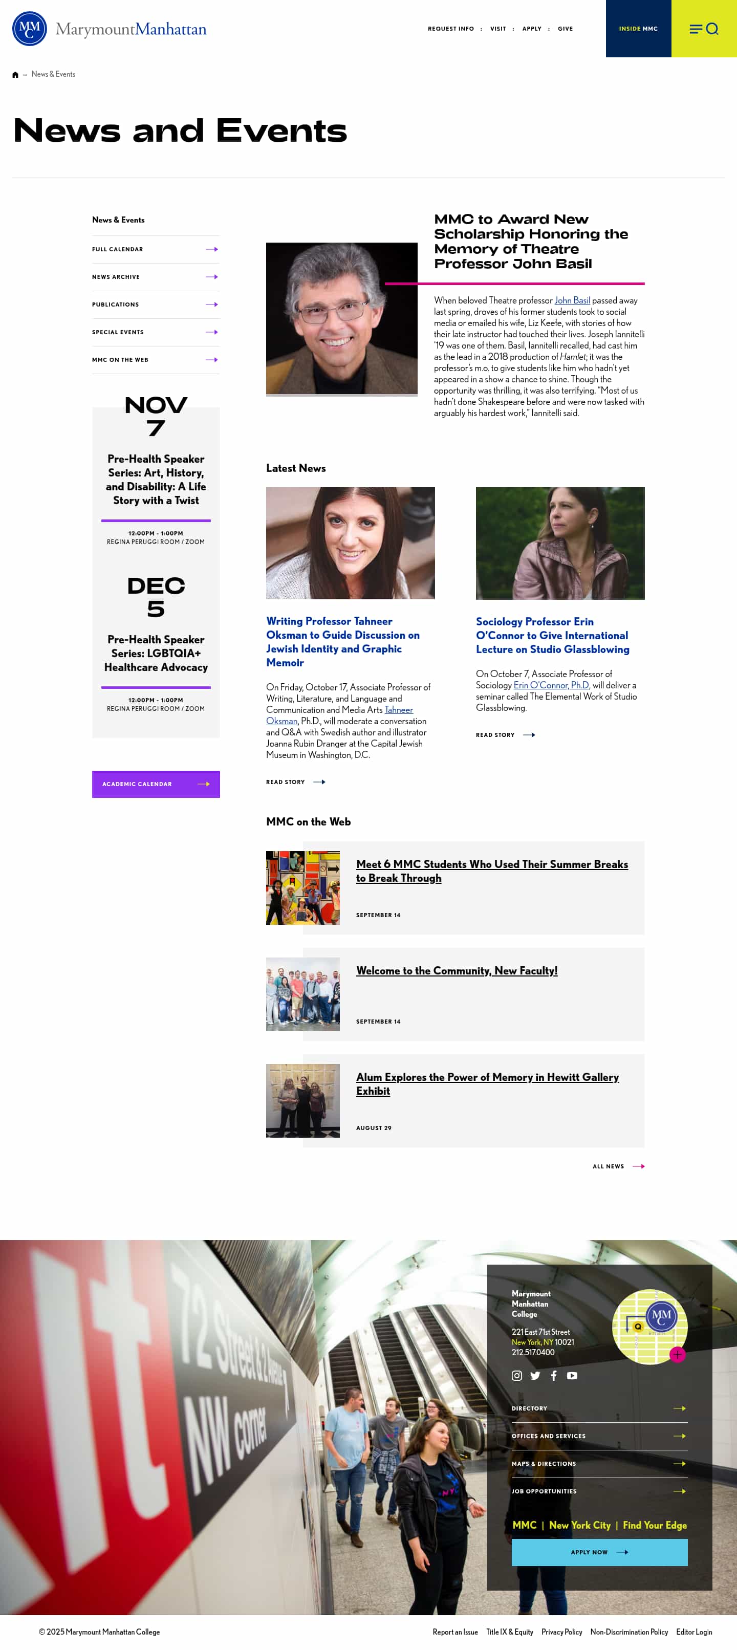Click Apply Now button in footer
737x1650 pixels.
pos(599,1552)
